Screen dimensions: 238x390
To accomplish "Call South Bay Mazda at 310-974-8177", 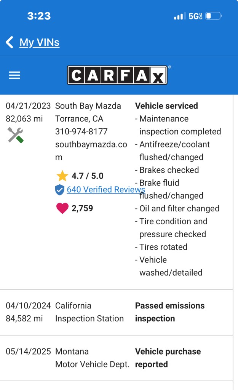I will pos(81,131).
